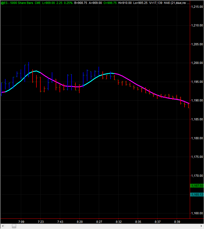Click the 1,200.00 price axis label

pyautogui.click(x=197, y=63)
